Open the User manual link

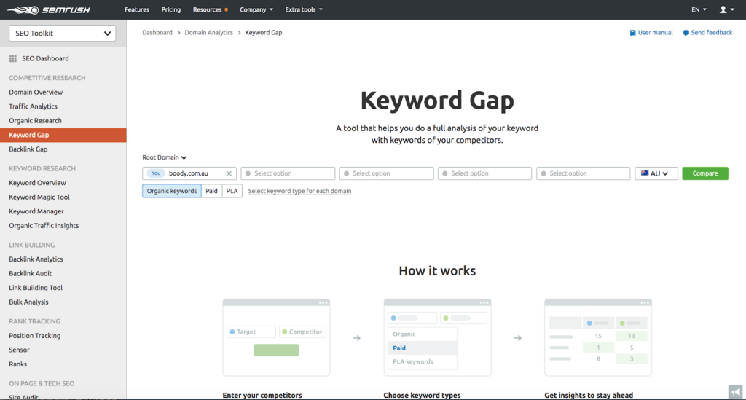pyautogui.click(x=655, y=33)
